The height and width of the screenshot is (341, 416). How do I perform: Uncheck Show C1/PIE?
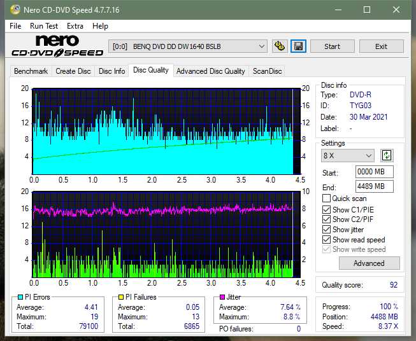click(326, 209)
